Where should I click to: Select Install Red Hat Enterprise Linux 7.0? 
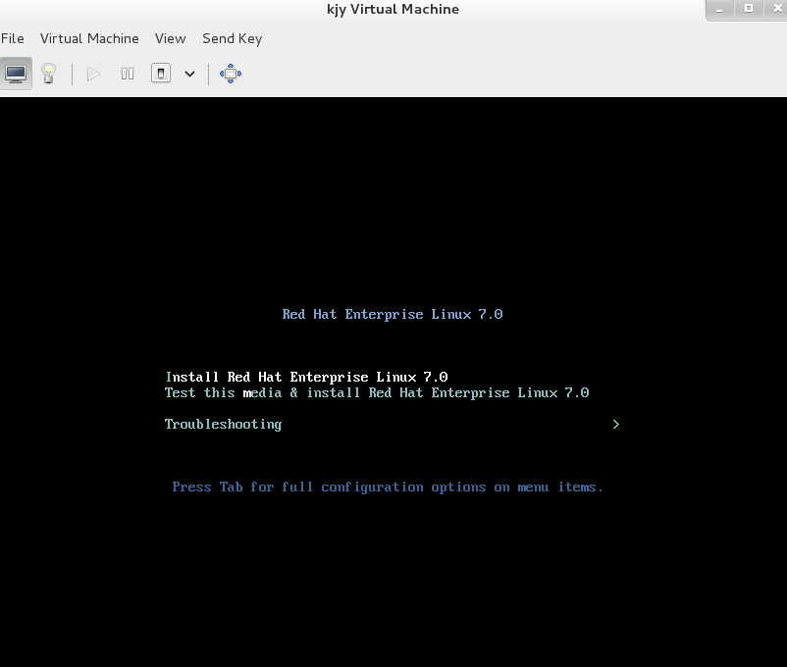point(307,377)
